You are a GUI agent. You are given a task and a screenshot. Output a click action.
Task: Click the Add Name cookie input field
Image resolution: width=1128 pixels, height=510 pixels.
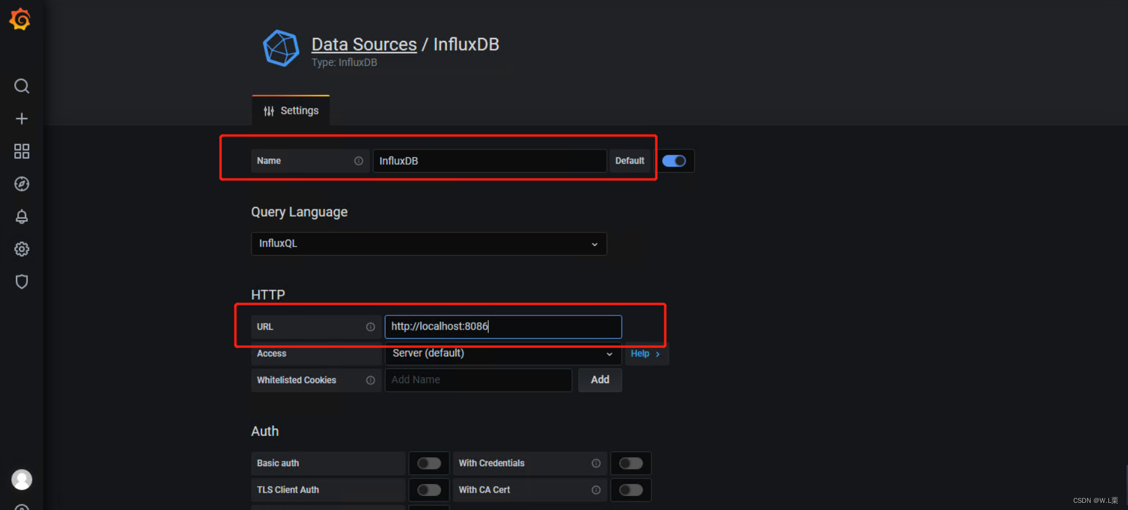[x=479, y=380]
